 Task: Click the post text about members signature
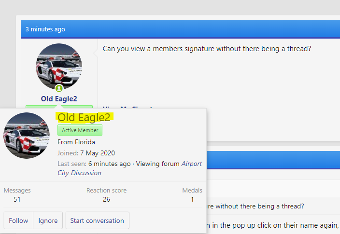point(207,49)
